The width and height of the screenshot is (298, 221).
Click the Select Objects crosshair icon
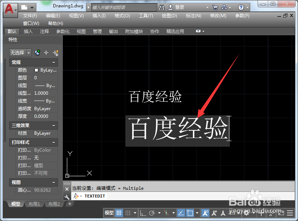coord(46,52)
